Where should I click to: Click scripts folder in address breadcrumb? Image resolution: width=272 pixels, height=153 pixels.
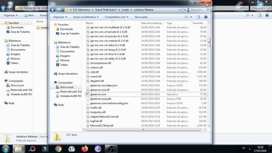coord(125,10)
